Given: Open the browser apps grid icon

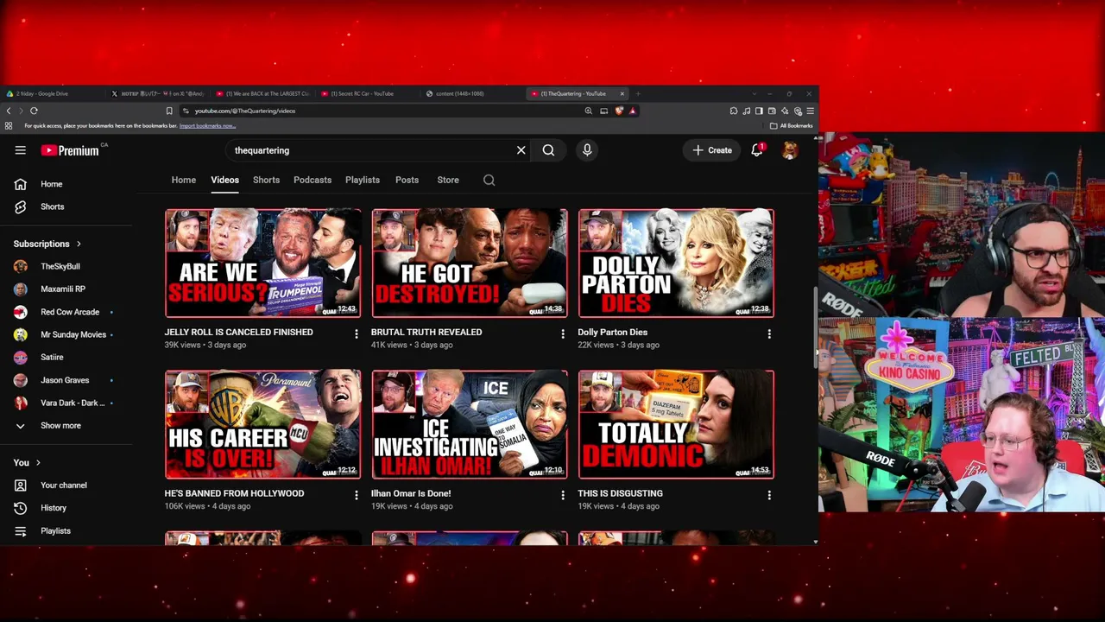Looking at the screenshot, I should [9, 126].
